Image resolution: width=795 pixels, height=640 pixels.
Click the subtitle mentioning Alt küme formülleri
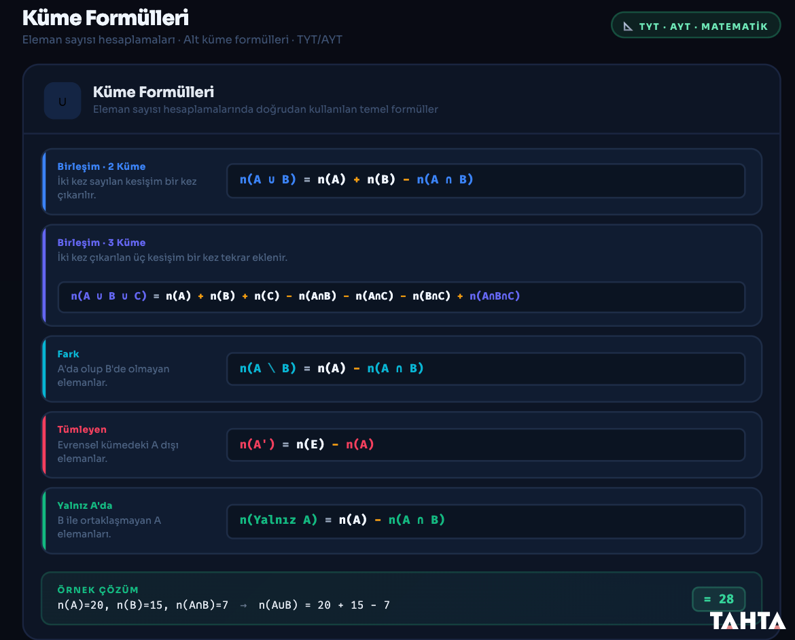(182, 39)
